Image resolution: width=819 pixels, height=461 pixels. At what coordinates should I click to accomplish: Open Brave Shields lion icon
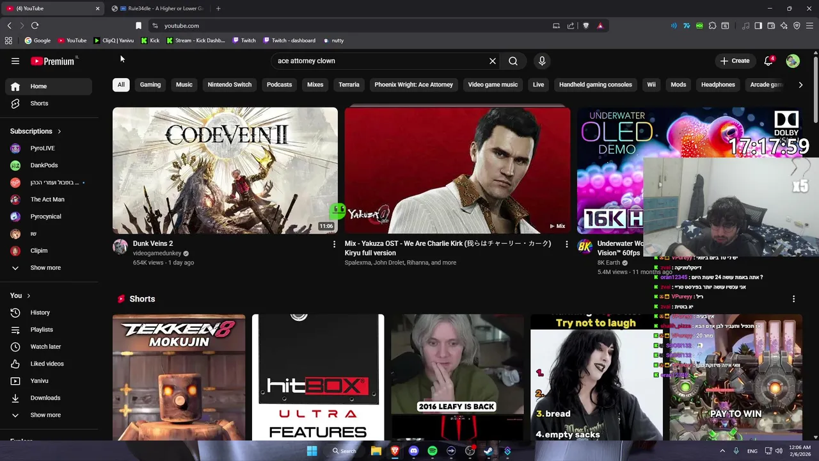click(x=585, y=26)
